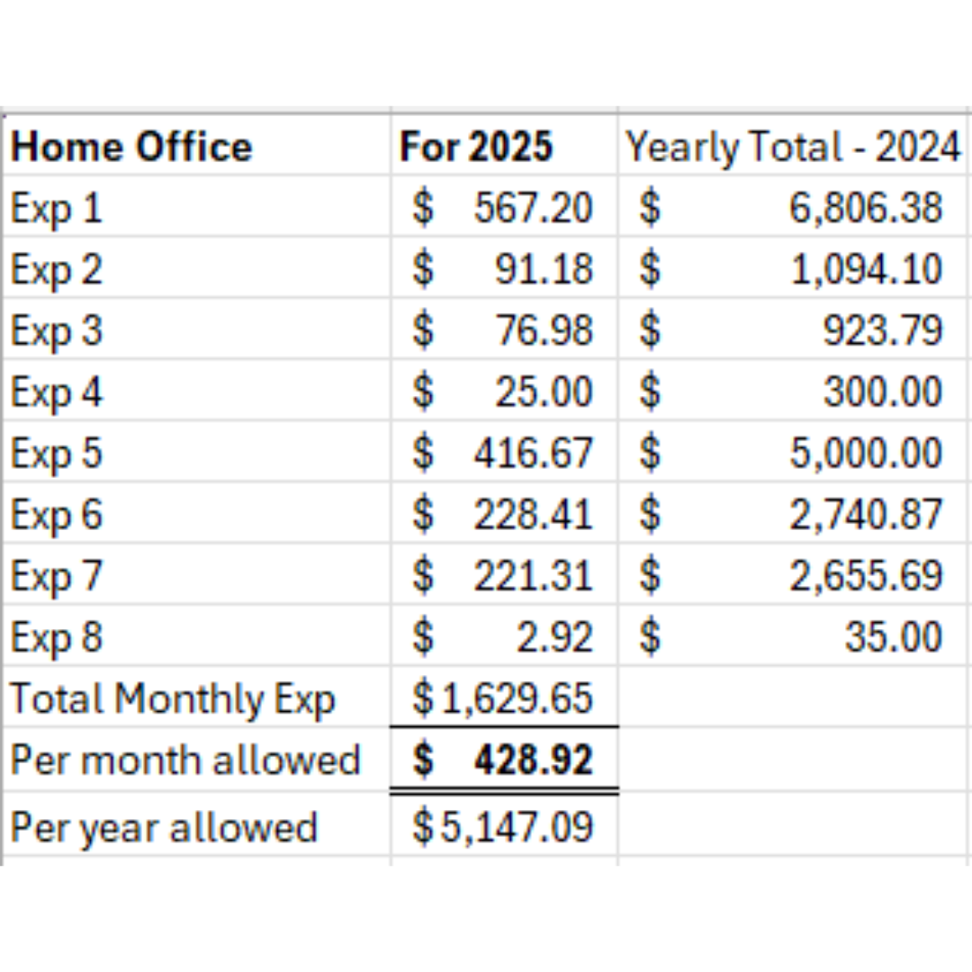The height and width of the screenshot is (972, 972).
Task: Click the total cell showing $1,629.65
Action: (503, 698)
